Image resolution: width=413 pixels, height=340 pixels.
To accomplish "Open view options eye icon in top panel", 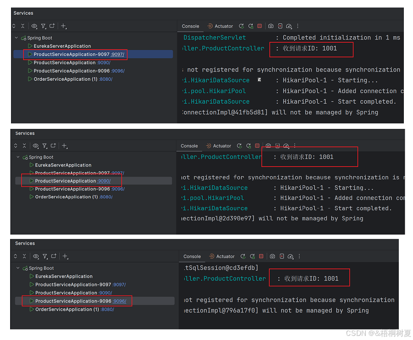I will click(34, 26).
